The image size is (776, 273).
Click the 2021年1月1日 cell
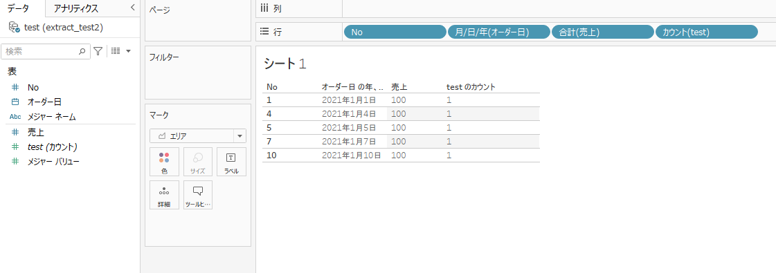349,100
